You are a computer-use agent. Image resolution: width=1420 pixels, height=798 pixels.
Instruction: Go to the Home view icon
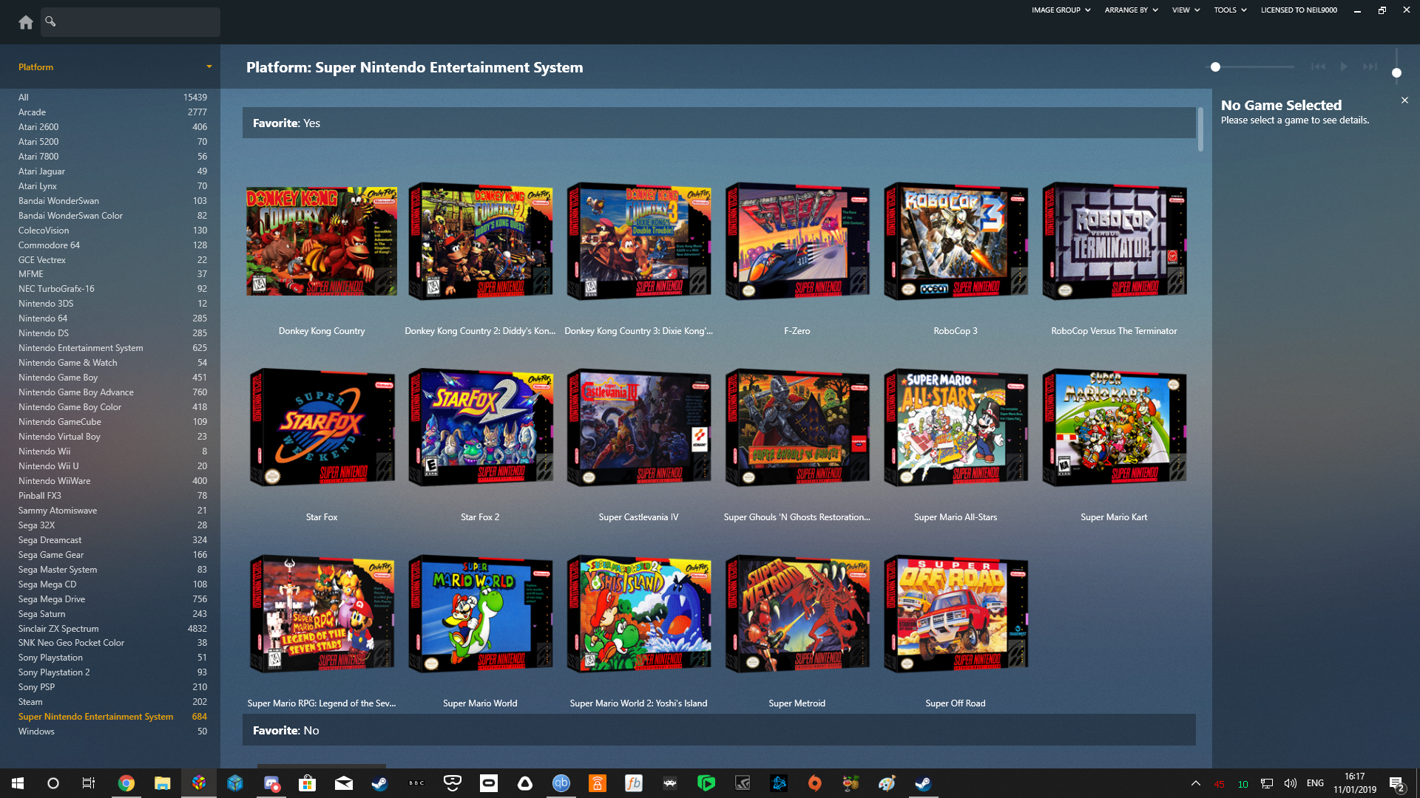click(x=26, y=22)
